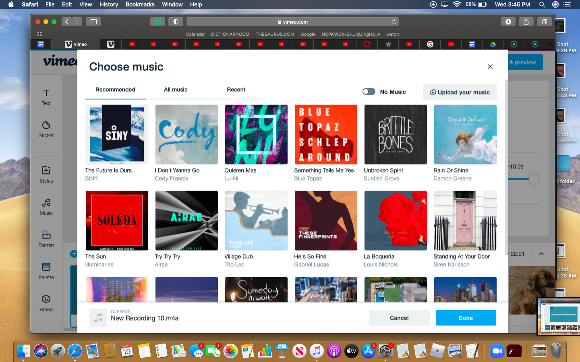The image size is (580, 362).
Task: Select The Future Is Ours track thumbnail
Action: (x=117, y=135)
